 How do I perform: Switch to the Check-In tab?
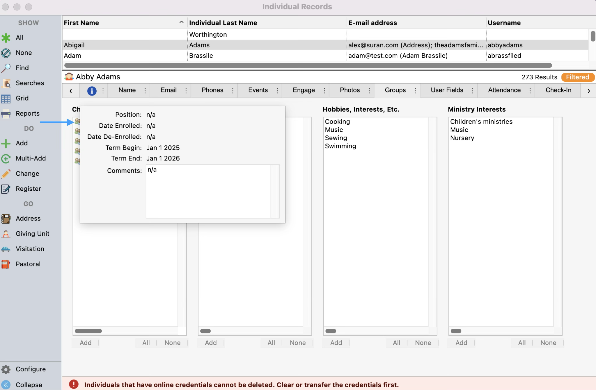point(558,90)
